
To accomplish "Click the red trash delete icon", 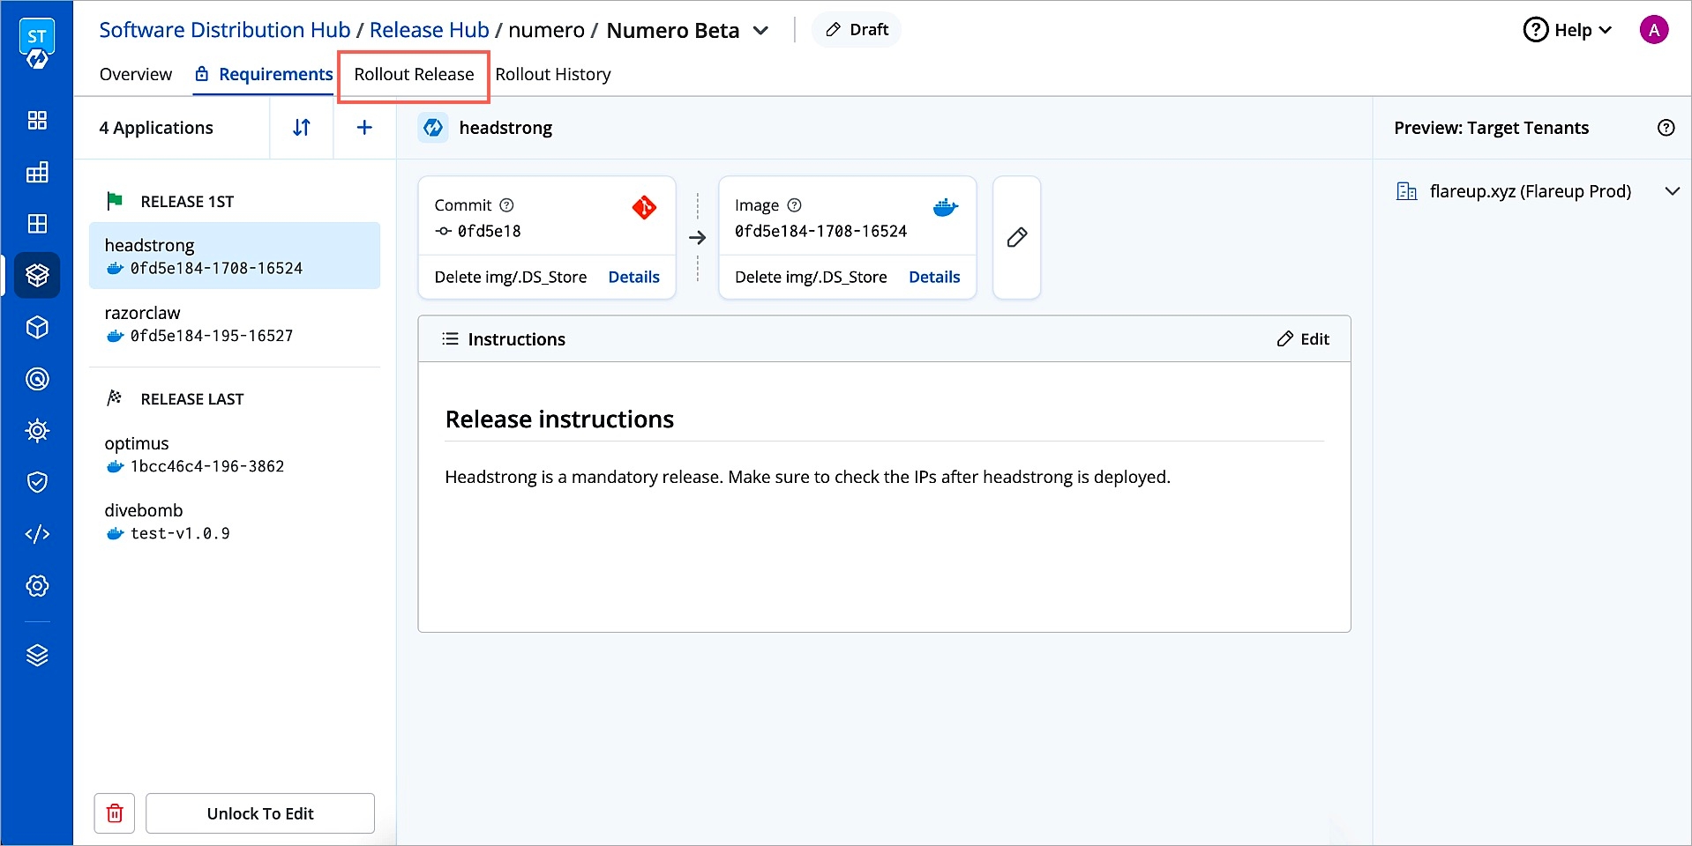I will pyautogui.click(x=115, y=813).
